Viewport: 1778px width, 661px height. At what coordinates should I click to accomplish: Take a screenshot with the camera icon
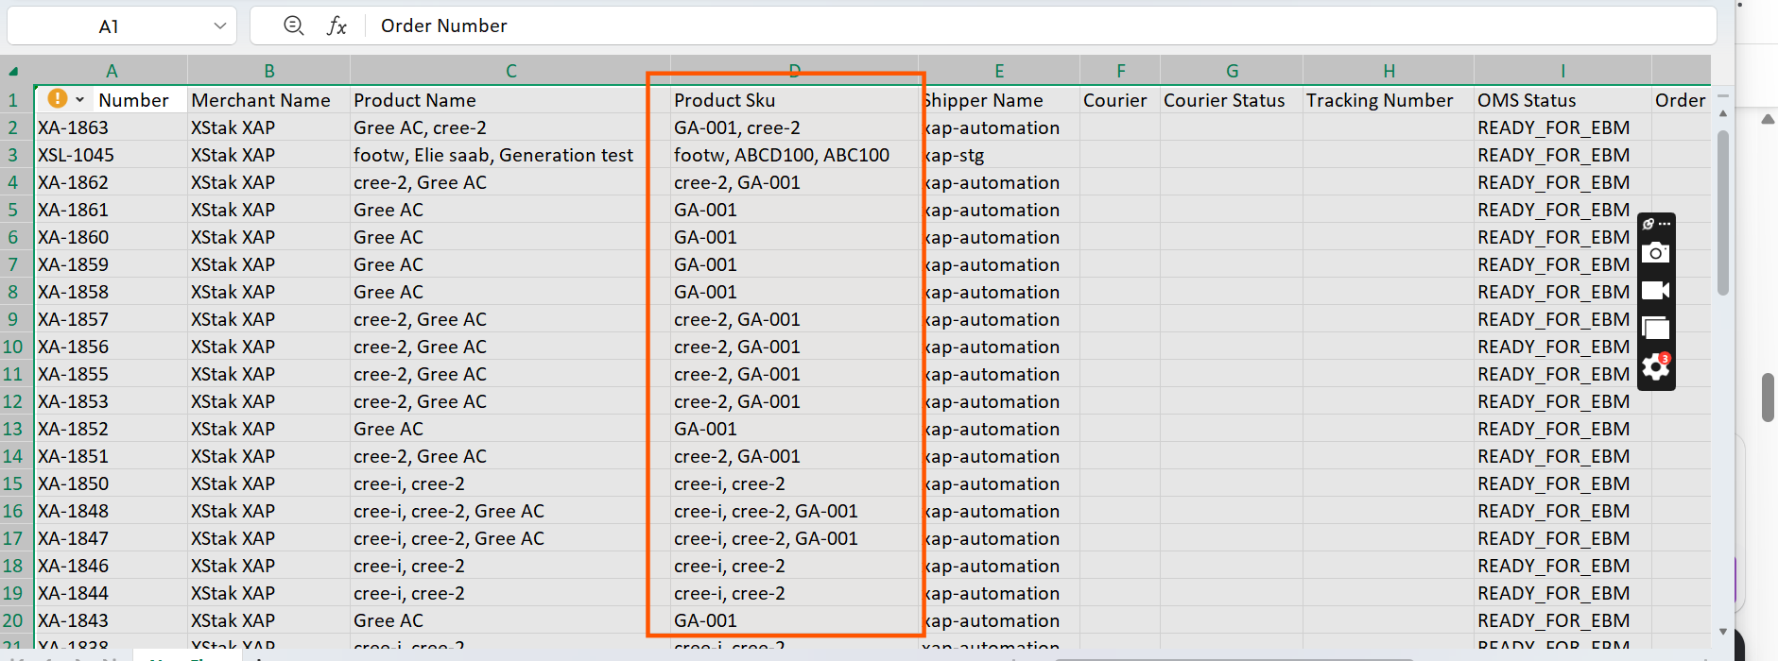point(1655,253)
